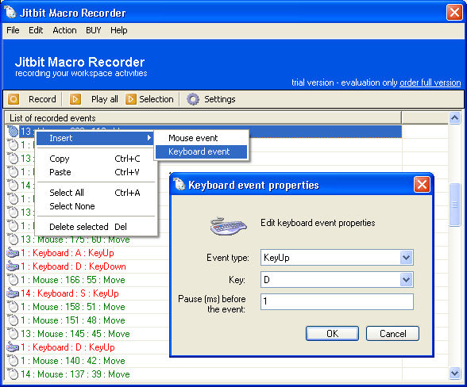The width and height of the screenshot is (467, 387).
Task: Click 'List of recorded events' column header
Action: 203,118
